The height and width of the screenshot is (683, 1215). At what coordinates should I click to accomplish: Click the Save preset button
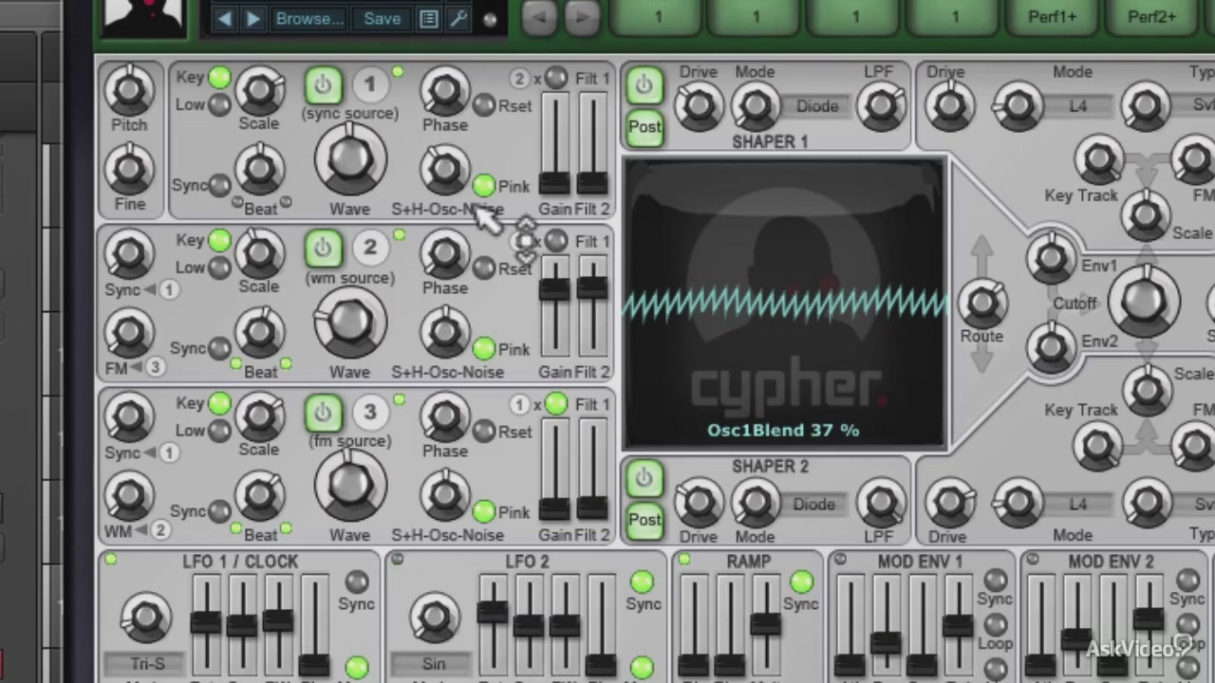382,19
